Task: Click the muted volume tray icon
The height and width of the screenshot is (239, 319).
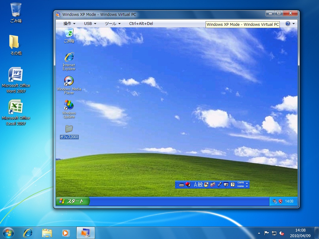Action: point(282,233)
